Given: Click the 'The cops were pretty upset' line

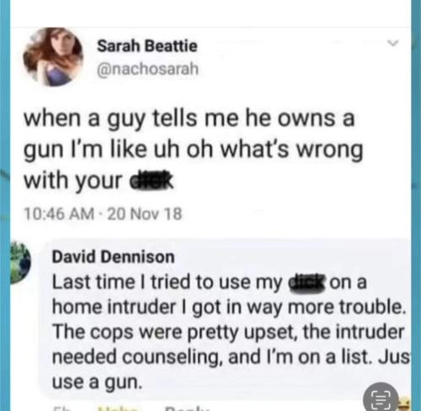Looking at the screenshot, I should click(228, 332).
